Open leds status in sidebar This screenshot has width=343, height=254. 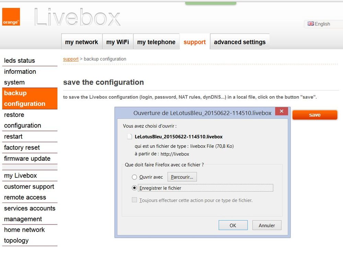point(30,60)
